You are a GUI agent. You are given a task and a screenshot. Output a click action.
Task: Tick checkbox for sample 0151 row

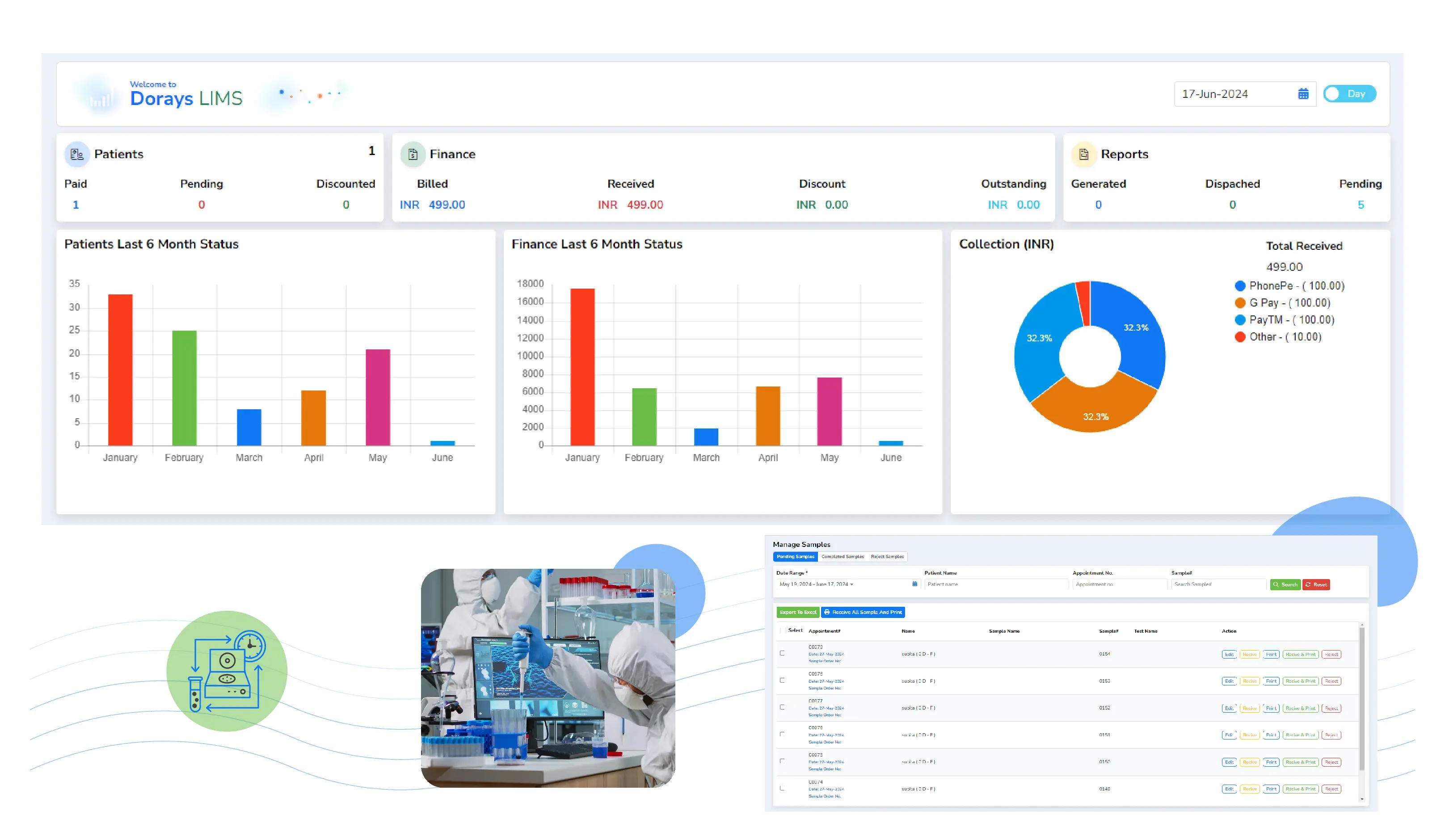pos(782,734)
